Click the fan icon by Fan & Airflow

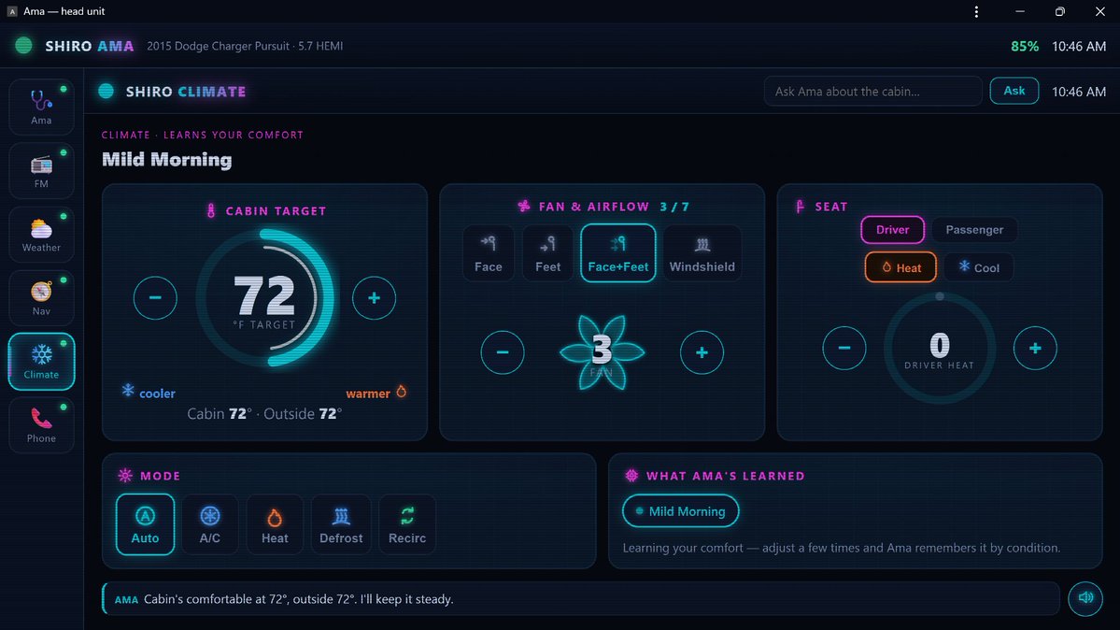point(524,206)
